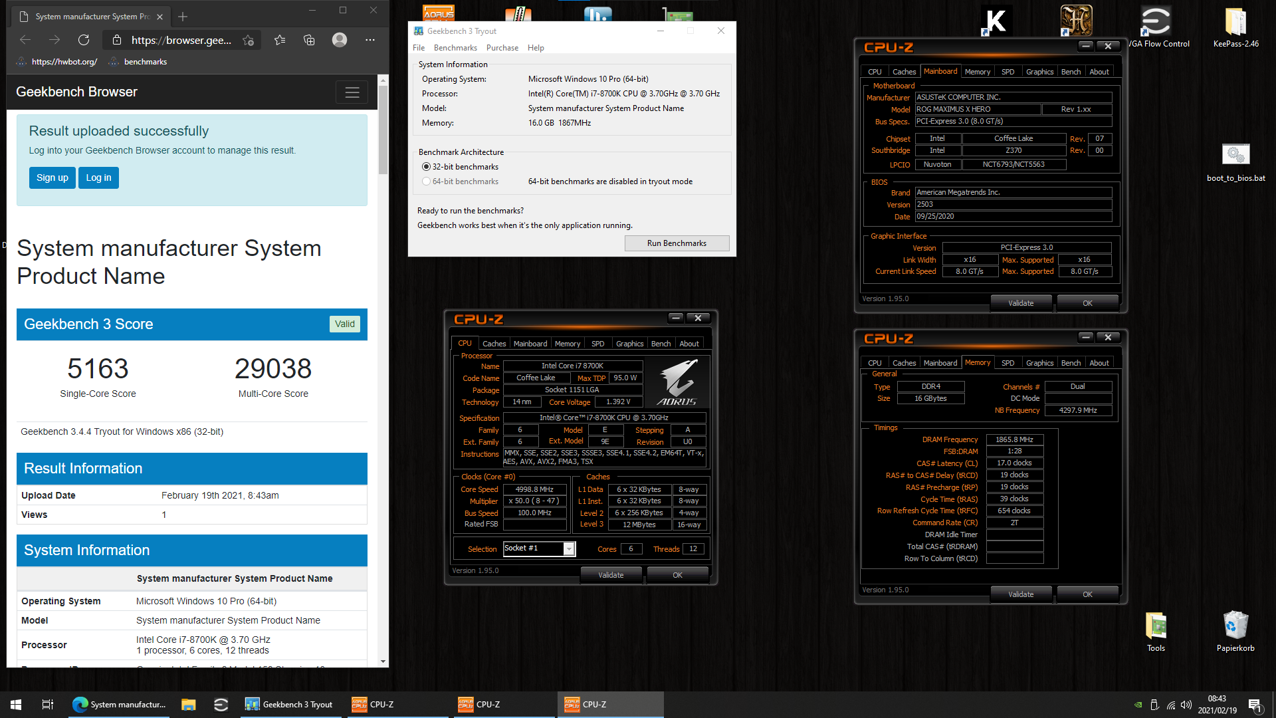The image size is (1276, 718).
Task: Click the Core Speed 4998.8 MHz field
Action: pyautogui.click(x=534, y=489)
